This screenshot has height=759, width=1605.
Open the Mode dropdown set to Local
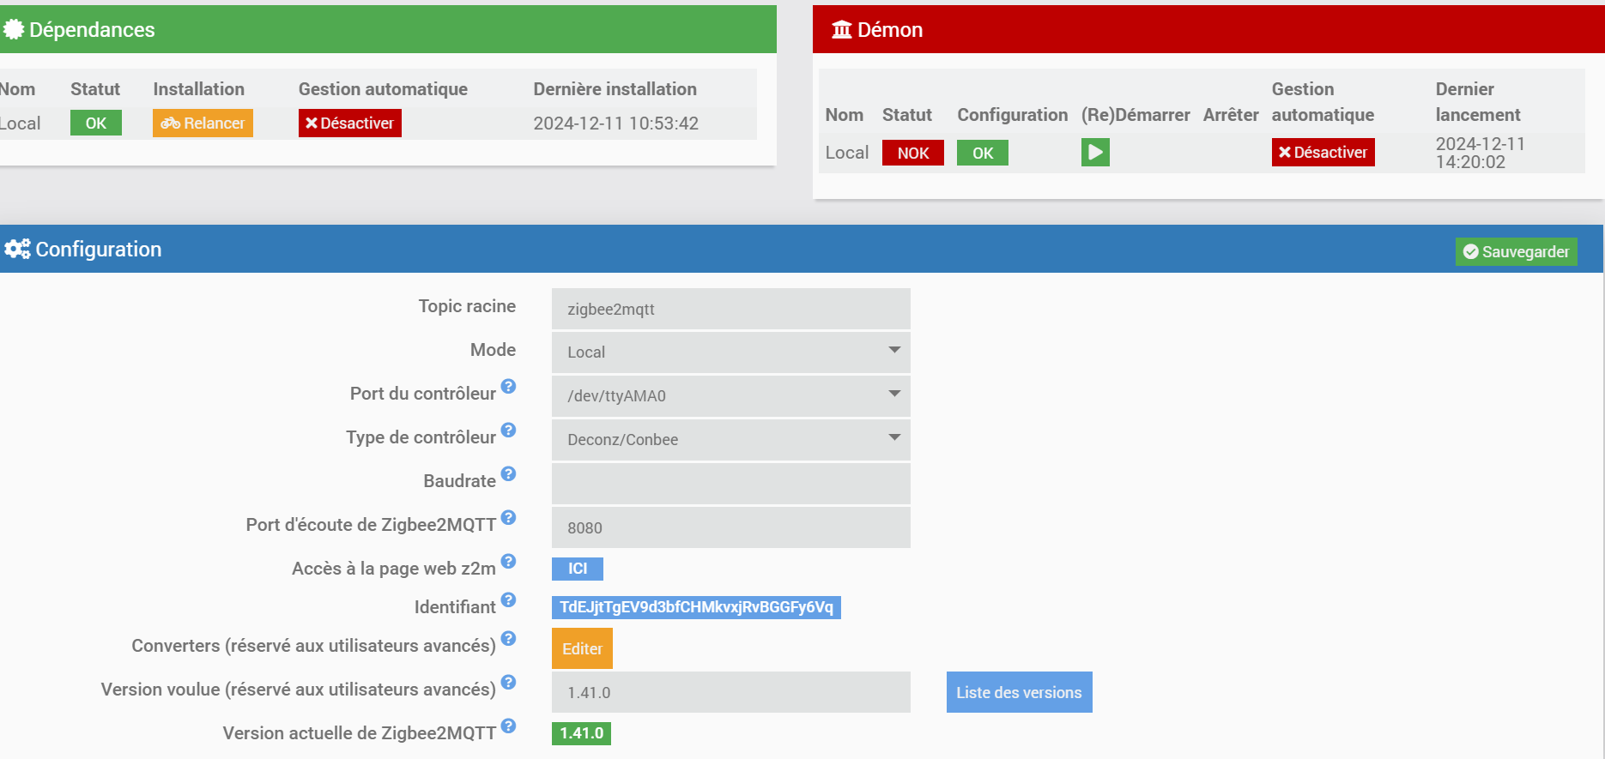click(730, 352)
